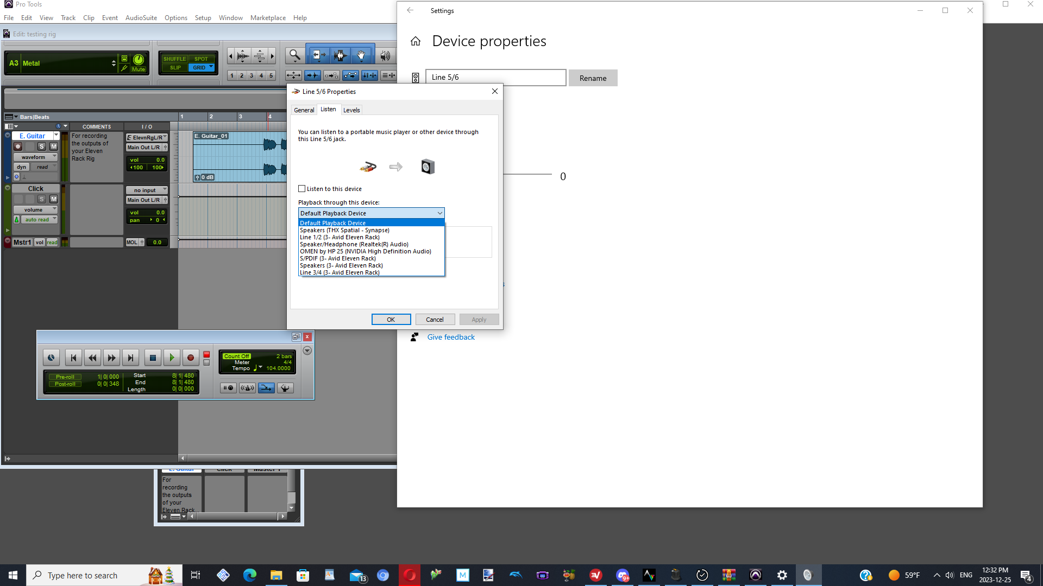Click the Rename button in Settings

point(593,78)
